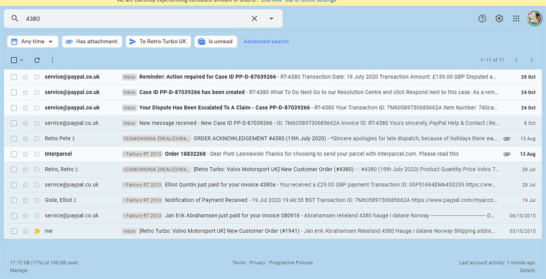Star the Elliot Quintin invoice 4380a email
Image resolution: width=546 pixels, height=279 pixels.
pos(25,184)
